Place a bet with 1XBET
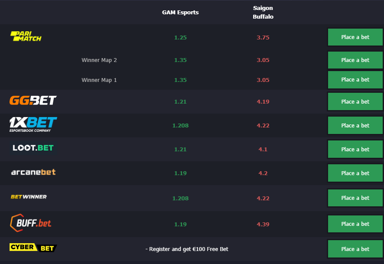 click(355, 125)
